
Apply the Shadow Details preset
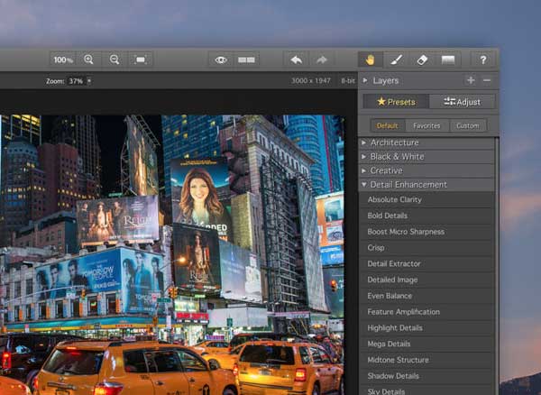[x=426, y=376]
